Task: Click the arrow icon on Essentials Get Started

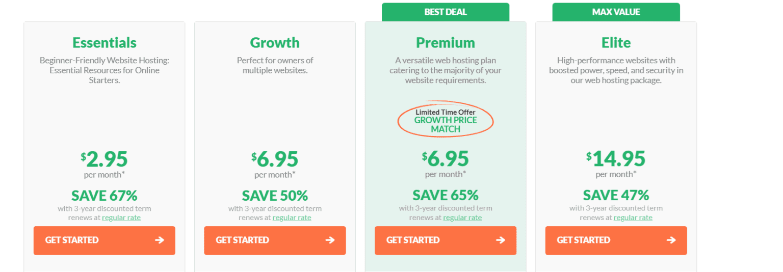Action: point(160,240)
